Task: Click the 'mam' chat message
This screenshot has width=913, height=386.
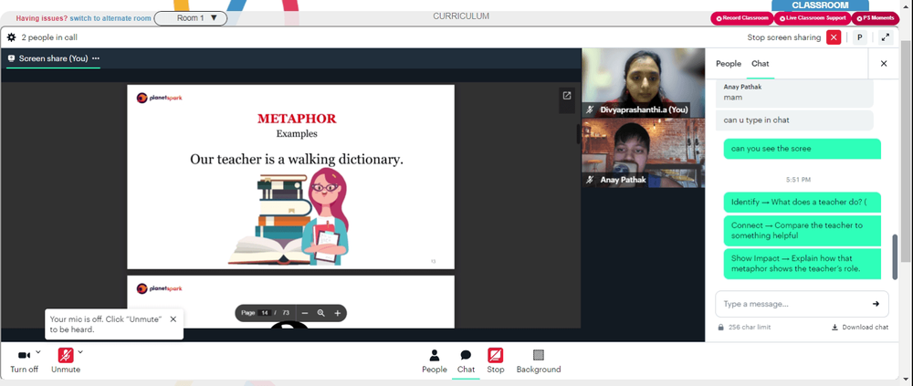Action: coord(794,92)
